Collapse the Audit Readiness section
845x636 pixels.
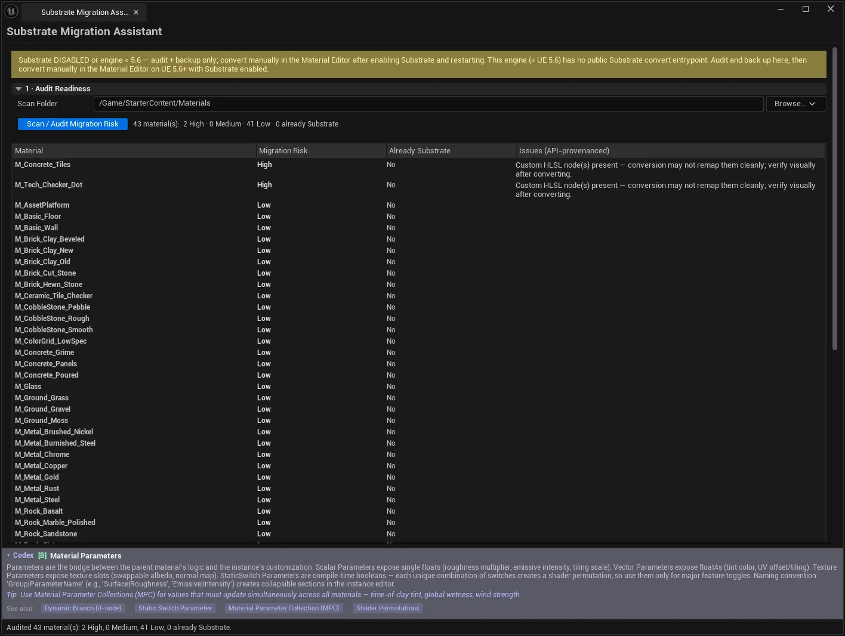(x=18, y=89)
